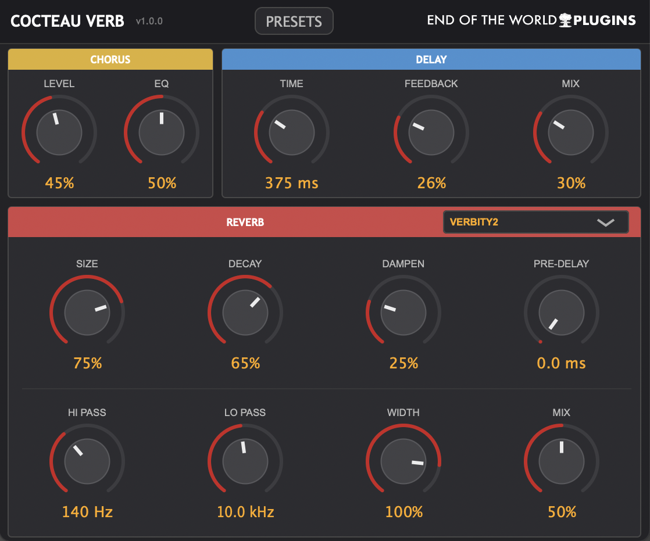Click the reverb SIZE knob
Viewport: 650px width, 541px height.
click(87, 313)
